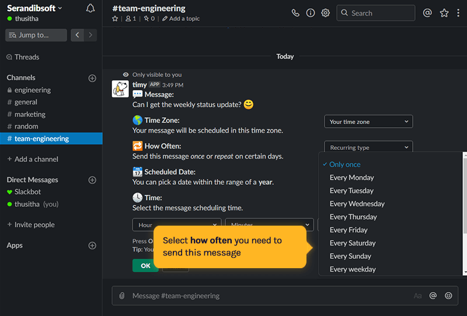Star the #team-engineering channel
Screen dimensions: 467x316
[115, 19]
